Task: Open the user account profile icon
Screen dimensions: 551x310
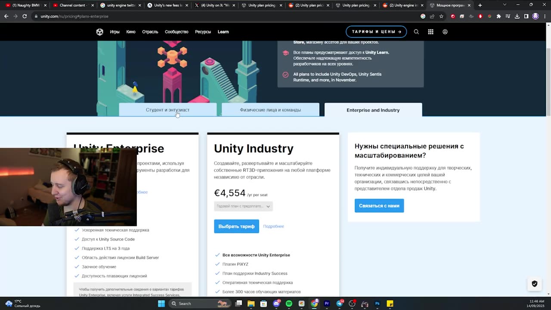Action: tap(445, 32)
